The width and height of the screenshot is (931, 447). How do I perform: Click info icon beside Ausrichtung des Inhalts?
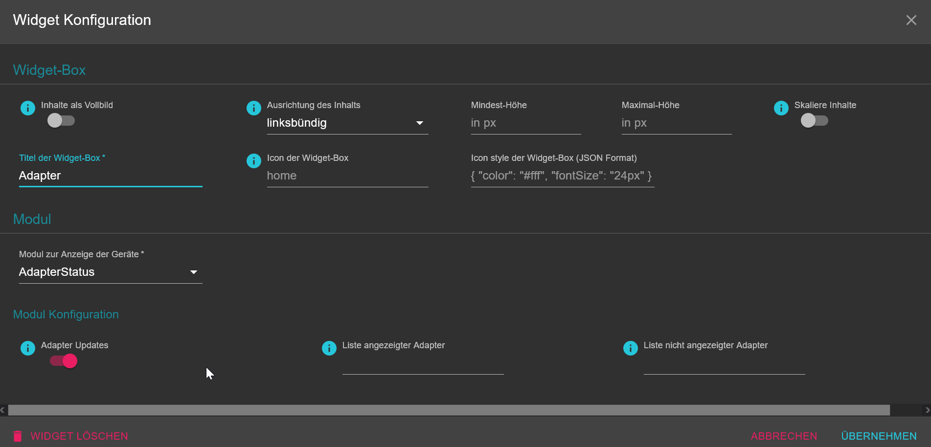254,108
